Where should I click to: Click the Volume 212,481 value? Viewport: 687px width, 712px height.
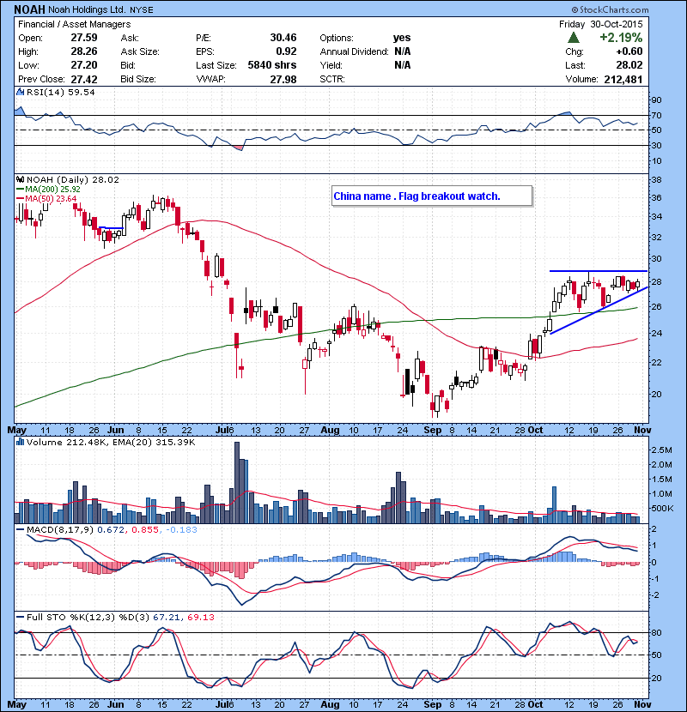coord(623,79)
